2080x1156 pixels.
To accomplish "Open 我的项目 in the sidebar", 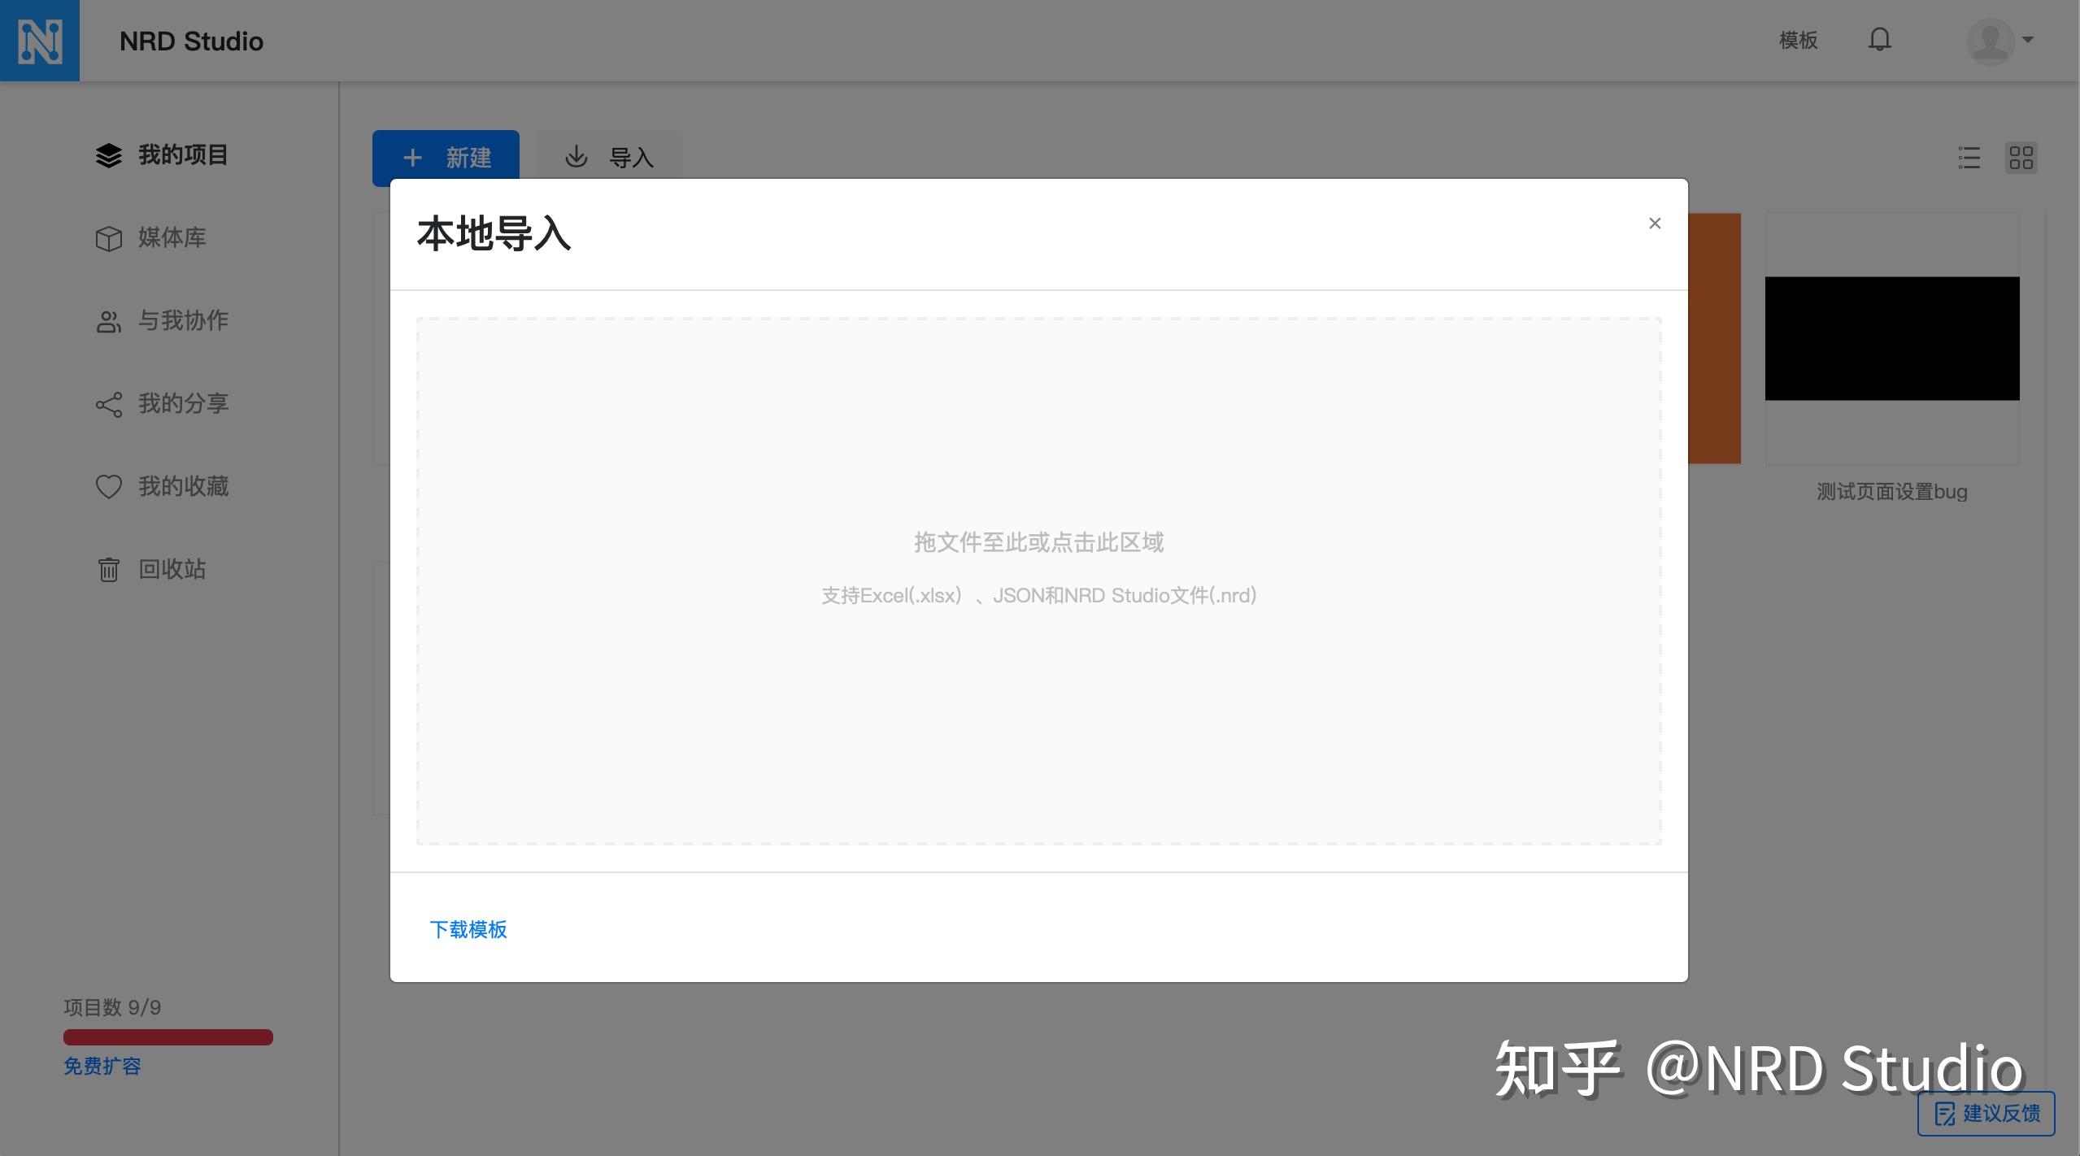I will 181,154.
